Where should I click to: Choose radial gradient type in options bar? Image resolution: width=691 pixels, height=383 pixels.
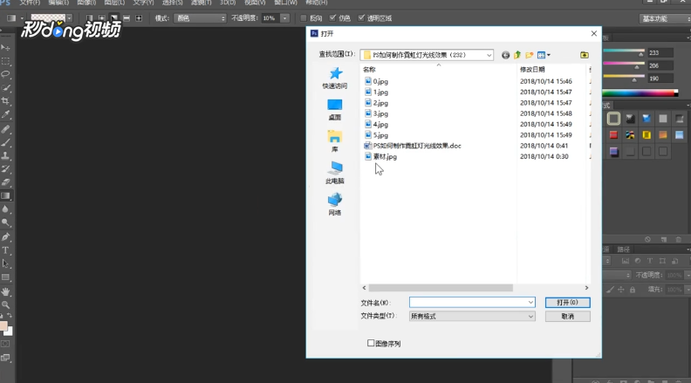click(102, 18)
